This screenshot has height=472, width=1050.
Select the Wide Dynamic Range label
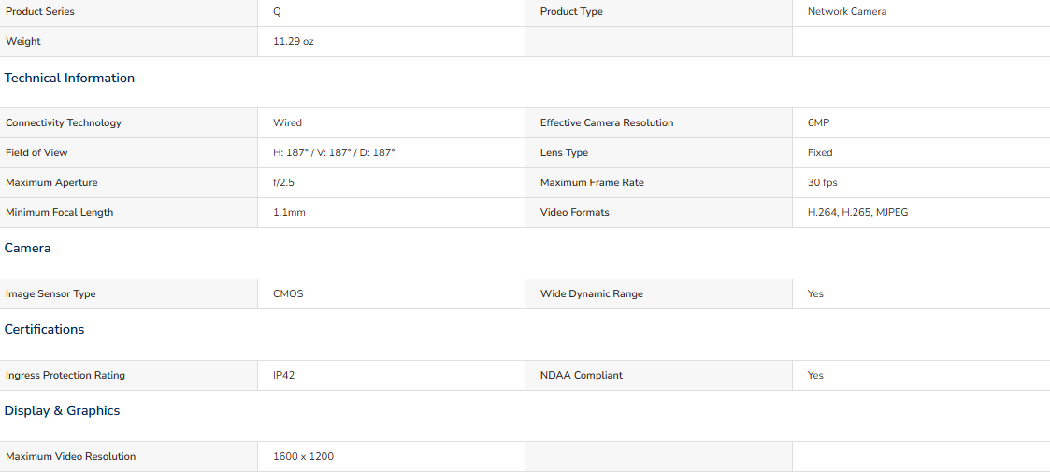tap(591, 293)
